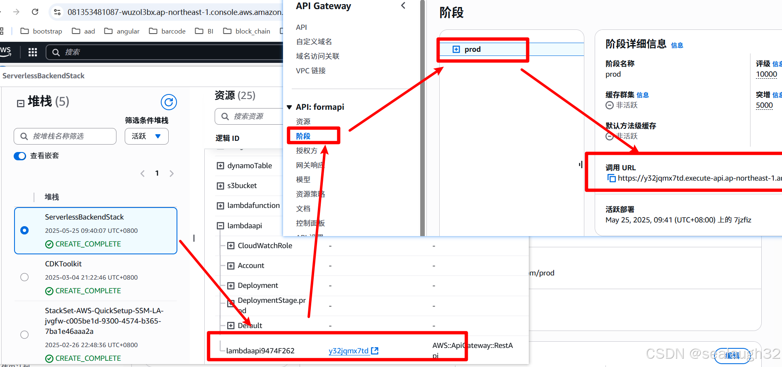Open the y32jqmx7td physical ID link
The height and width of the screenshot is (367, 782).
pos(349,351)
